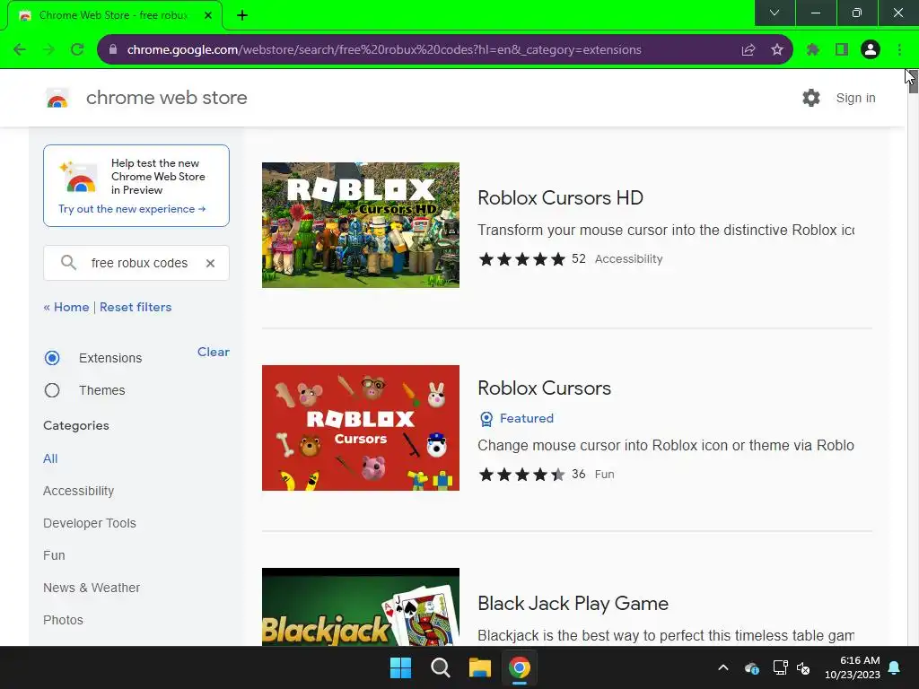Open the share this page icon

coord(748,50)
